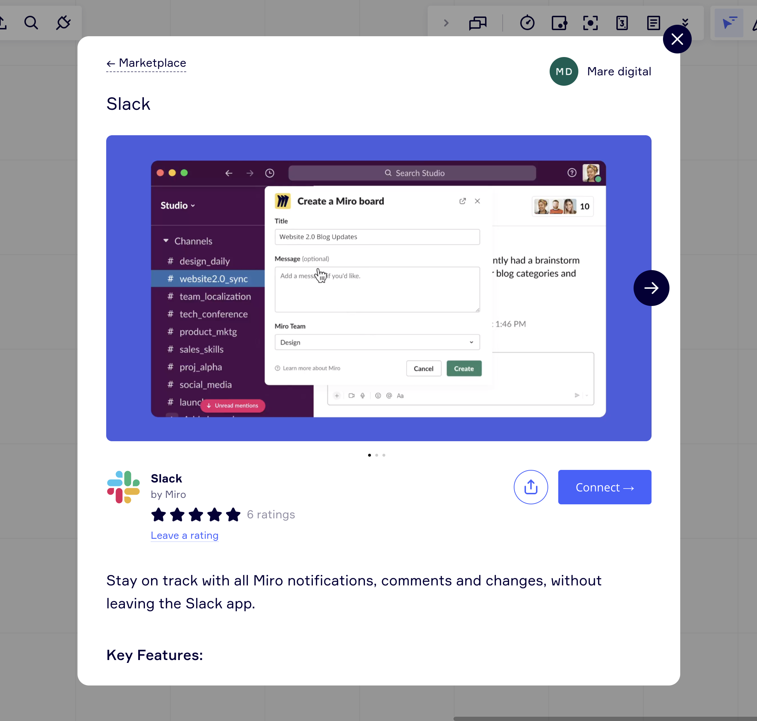Open the apps plug icon
This screenshot has height=721, width=757.
click(x=63, y=23)
